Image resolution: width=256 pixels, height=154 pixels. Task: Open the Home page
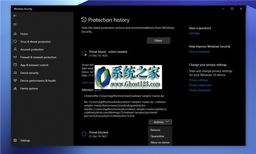coord(24,34)
